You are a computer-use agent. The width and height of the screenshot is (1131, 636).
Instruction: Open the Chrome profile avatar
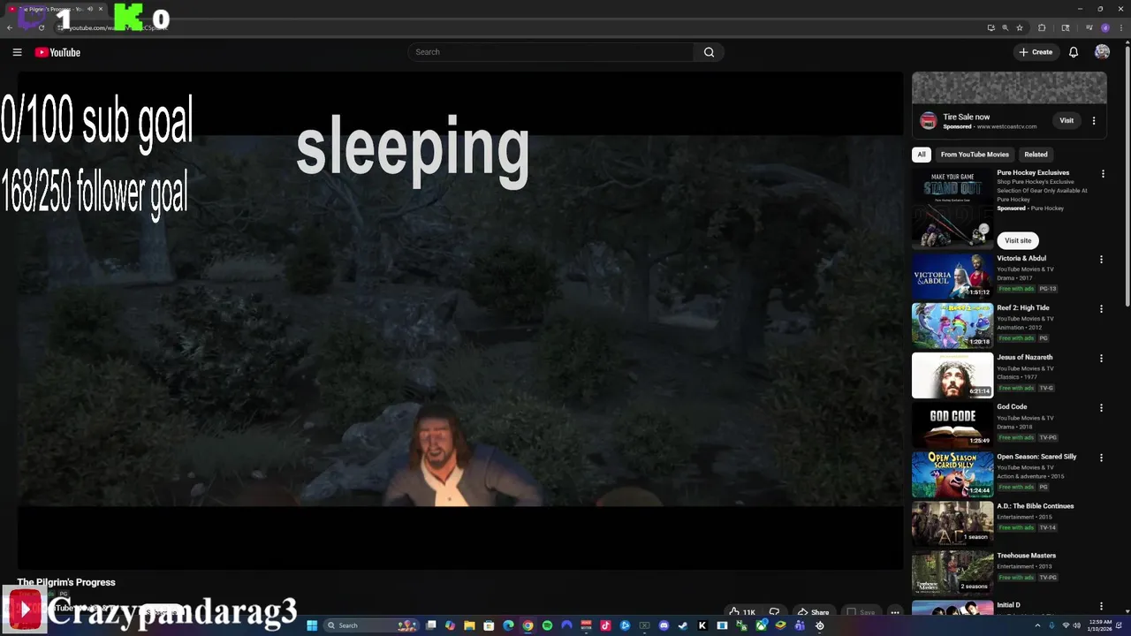pos(1105,27)
